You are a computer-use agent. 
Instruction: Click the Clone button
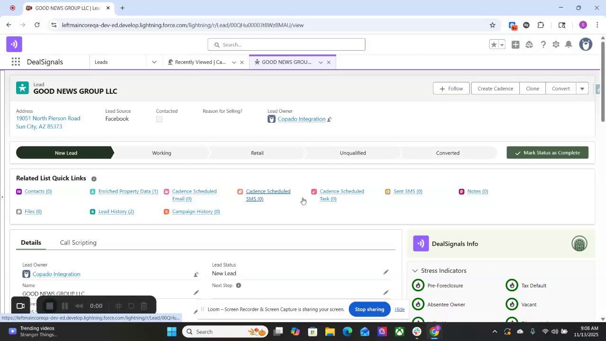(x=533, y=89)
